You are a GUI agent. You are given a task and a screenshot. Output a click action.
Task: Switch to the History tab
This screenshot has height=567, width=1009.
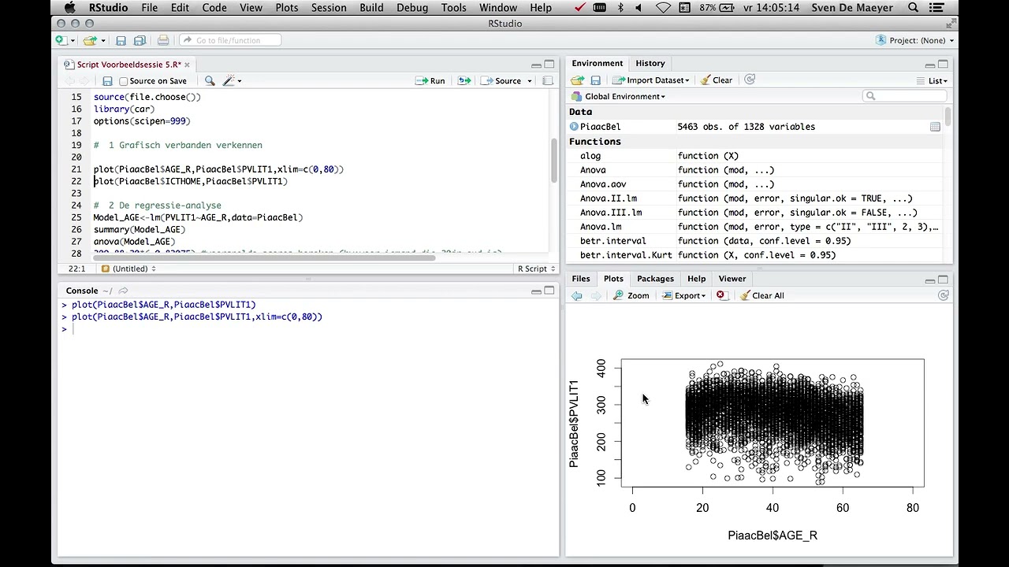click(650, 63)
